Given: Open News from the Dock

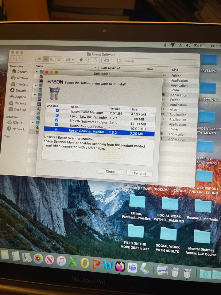Looking at the screenshot, I should [50, 260].
